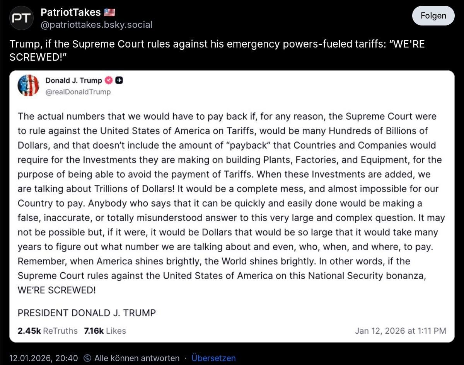
Task: Click the red verified badge icon
Action: [109, 80]
